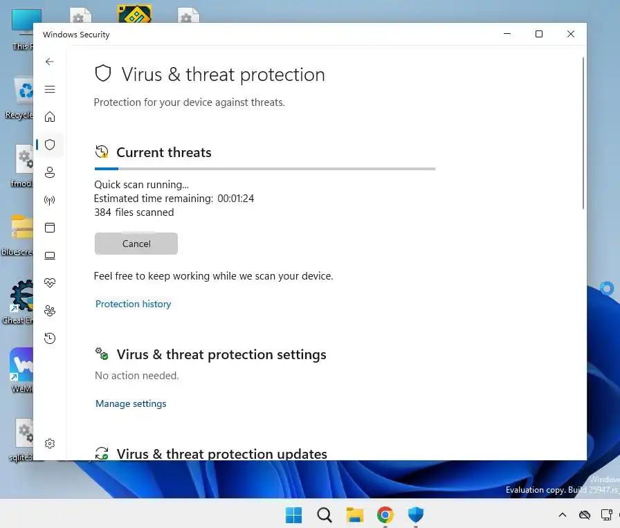The height and width of the screenshot is (528, 620).
Task: Select the Geometry Dash desktop icon
Action: coord(134,14)
